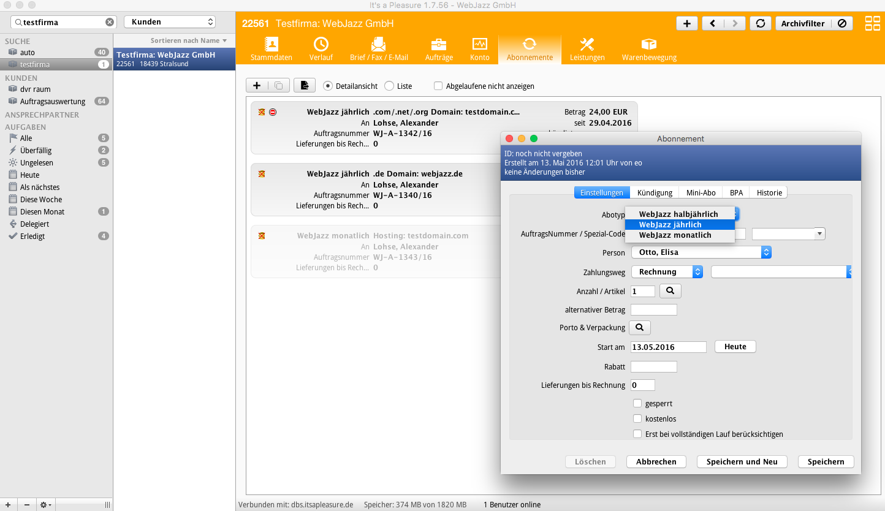
Task: Enable the kostenlos checkbox
Action: tap(637, 418)
